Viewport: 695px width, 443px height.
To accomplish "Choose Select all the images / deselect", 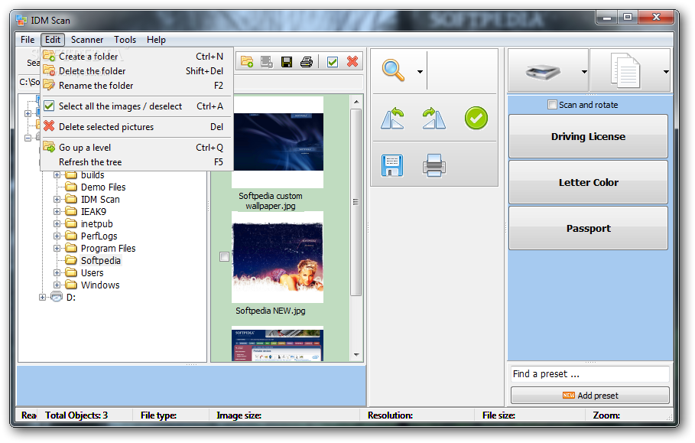I will coord(137,106).
